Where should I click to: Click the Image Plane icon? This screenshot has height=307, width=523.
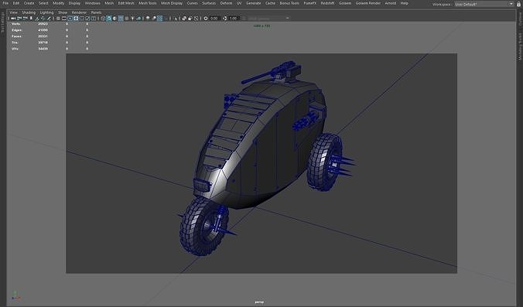tap(36, 19)
